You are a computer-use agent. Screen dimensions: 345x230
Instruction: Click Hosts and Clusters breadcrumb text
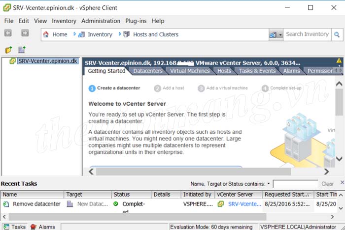click(x=156, y=34)
